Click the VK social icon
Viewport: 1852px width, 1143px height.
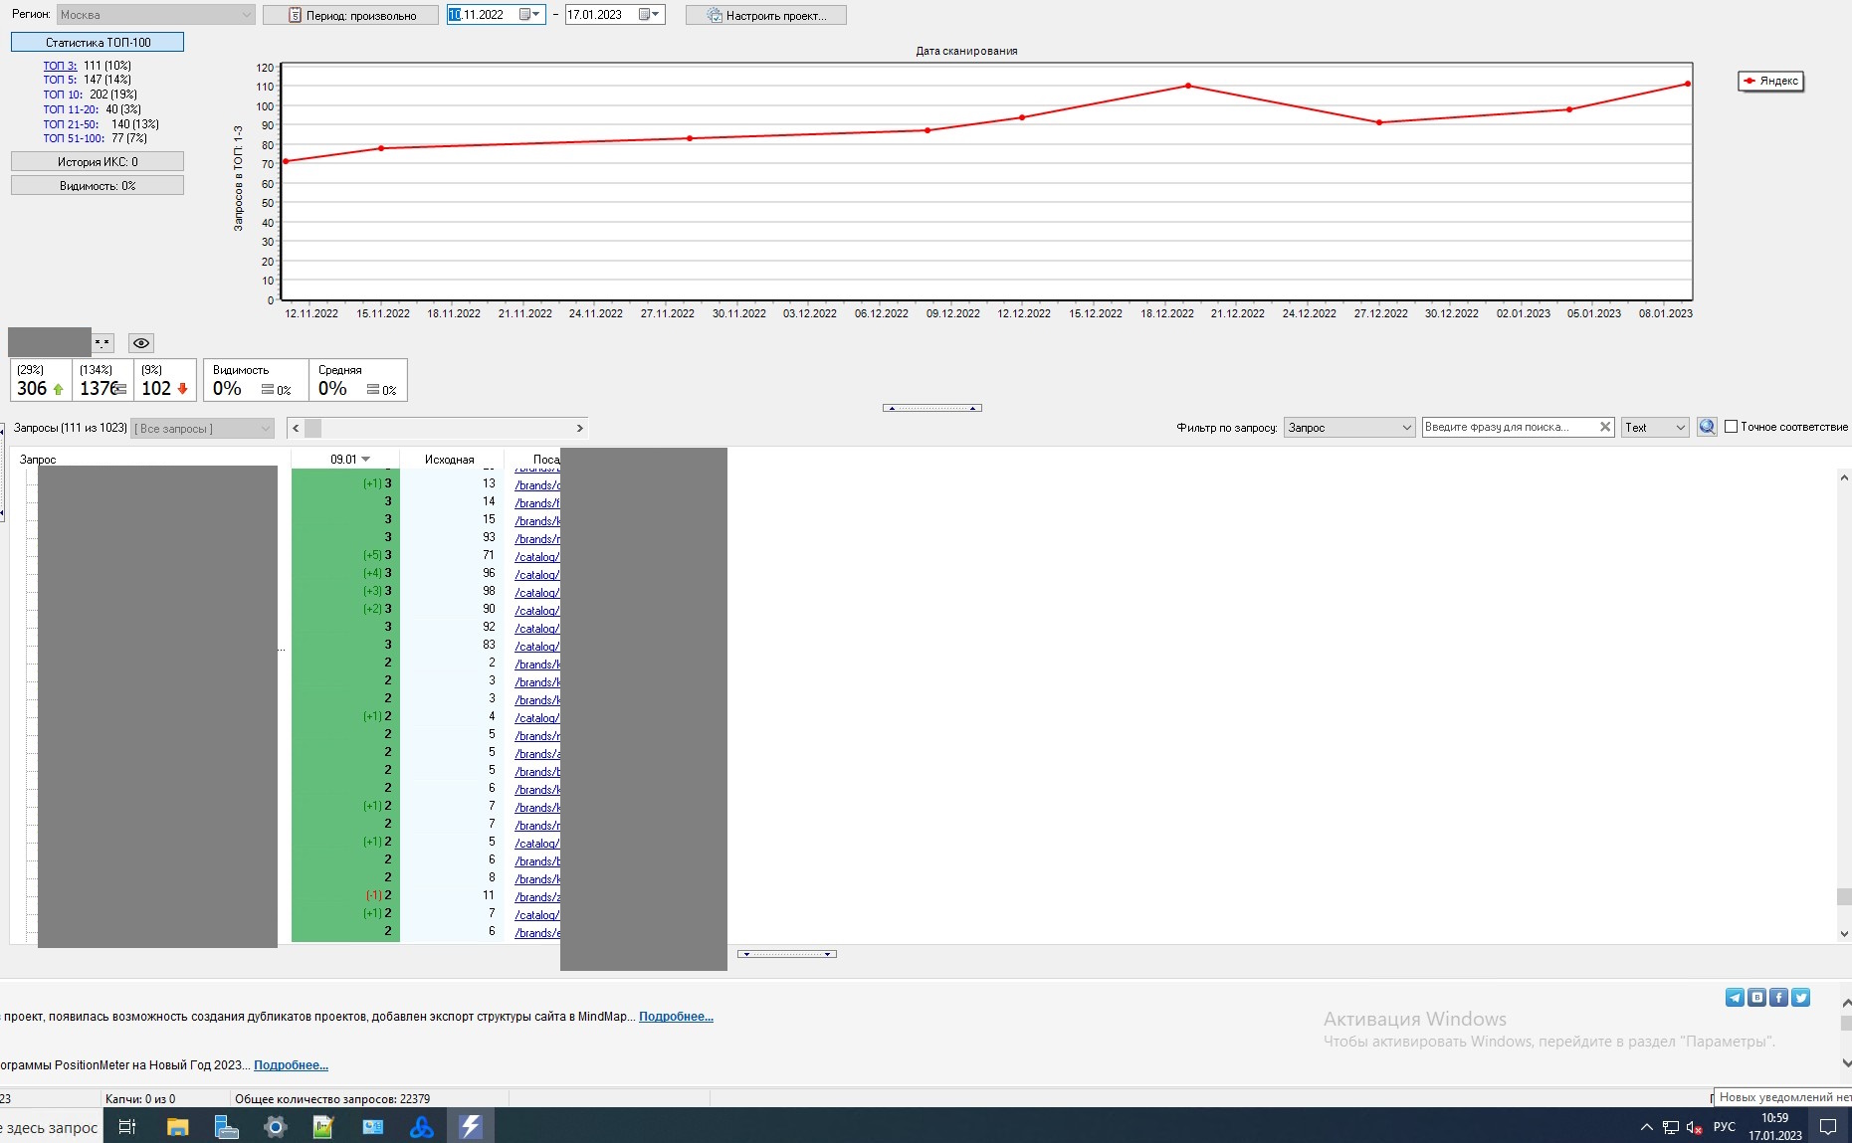tap(1756, 998)
